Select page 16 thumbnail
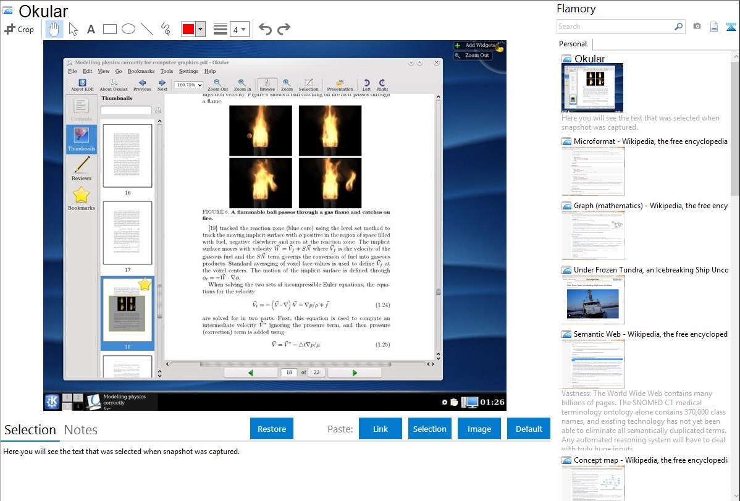Image resolution: width=740 pixels, height=501 pixels. [x=127, y=156]
